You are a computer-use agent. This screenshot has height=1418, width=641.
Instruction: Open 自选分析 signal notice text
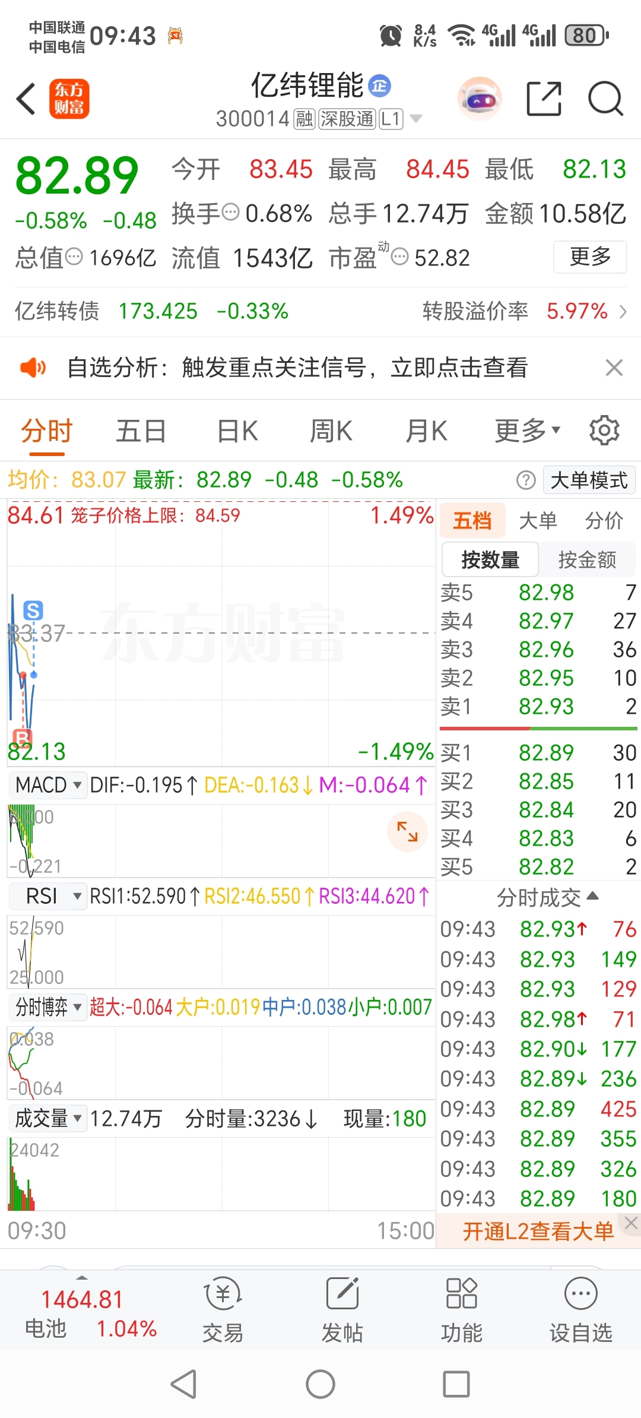pos(297,368)
